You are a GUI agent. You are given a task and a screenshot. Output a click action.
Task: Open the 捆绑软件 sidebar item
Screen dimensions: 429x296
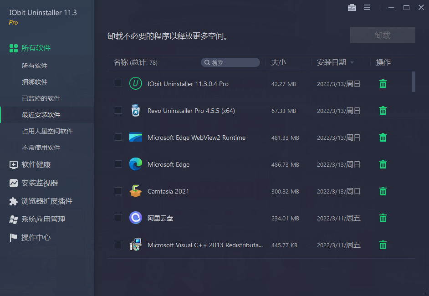(35, 82)
